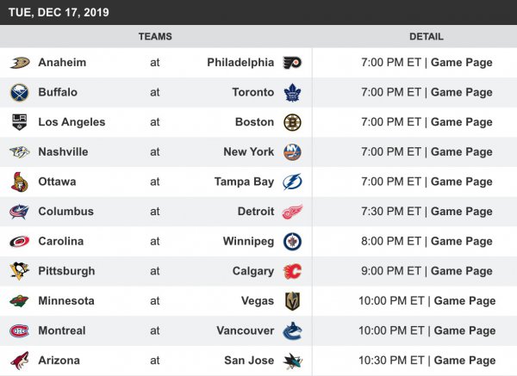Open Game Page for Columbus at Detroit
517x376 pixels.
[x=461, y=212]
